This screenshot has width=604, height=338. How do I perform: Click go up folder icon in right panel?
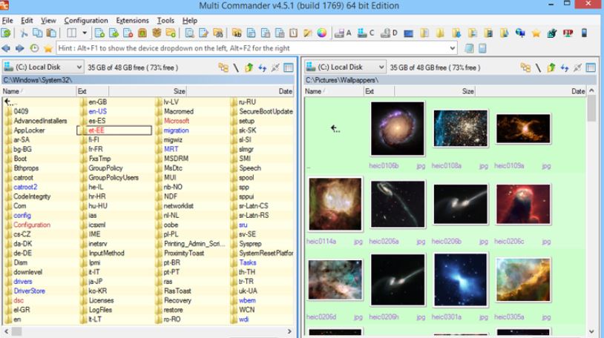coord(551,67)
